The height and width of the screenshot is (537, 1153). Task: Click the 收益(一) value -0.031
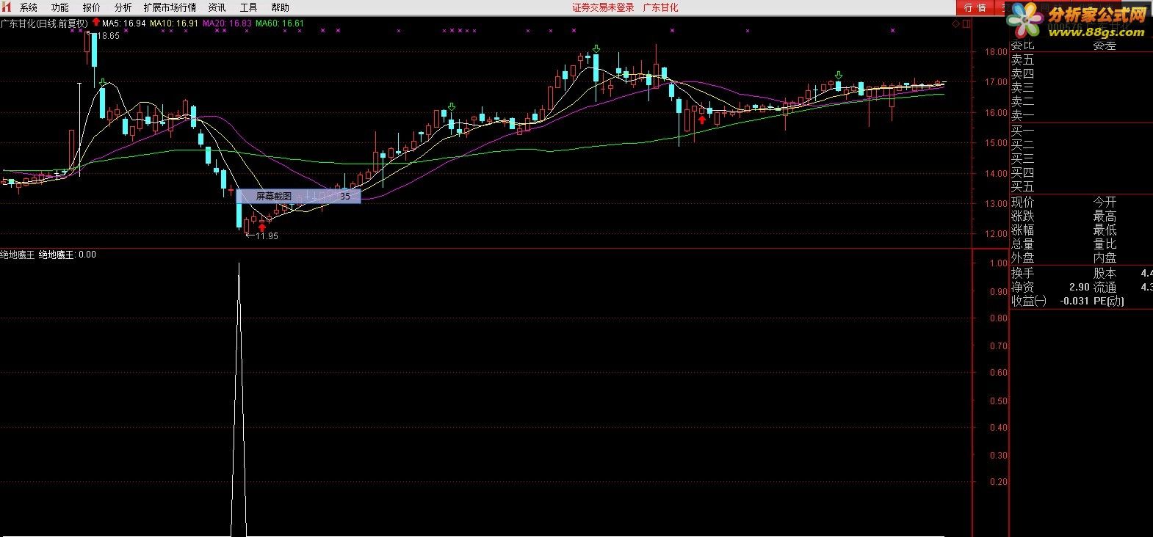[1074, 301]
